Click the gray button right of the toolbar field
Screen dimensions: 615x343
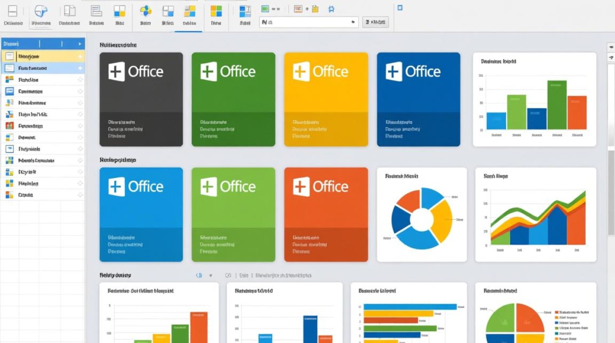pos(375,22)
